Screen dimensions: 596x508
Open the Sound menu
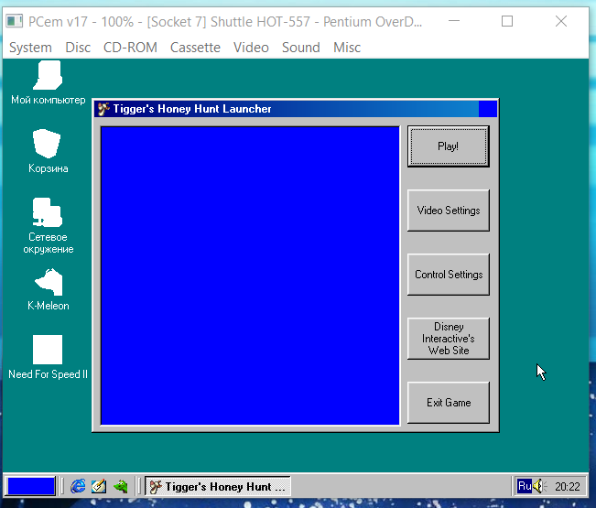301,48
